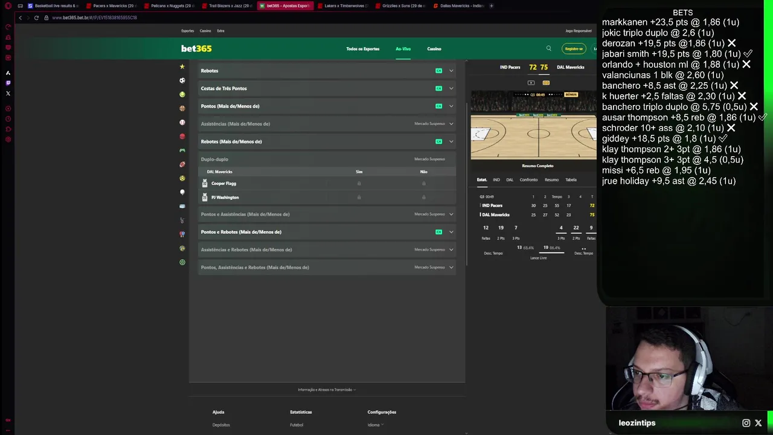Viewport: 773px width, 435px height.
Task: Open X (Twitter) in Opera GX sidebar
Action: [8, 93]
